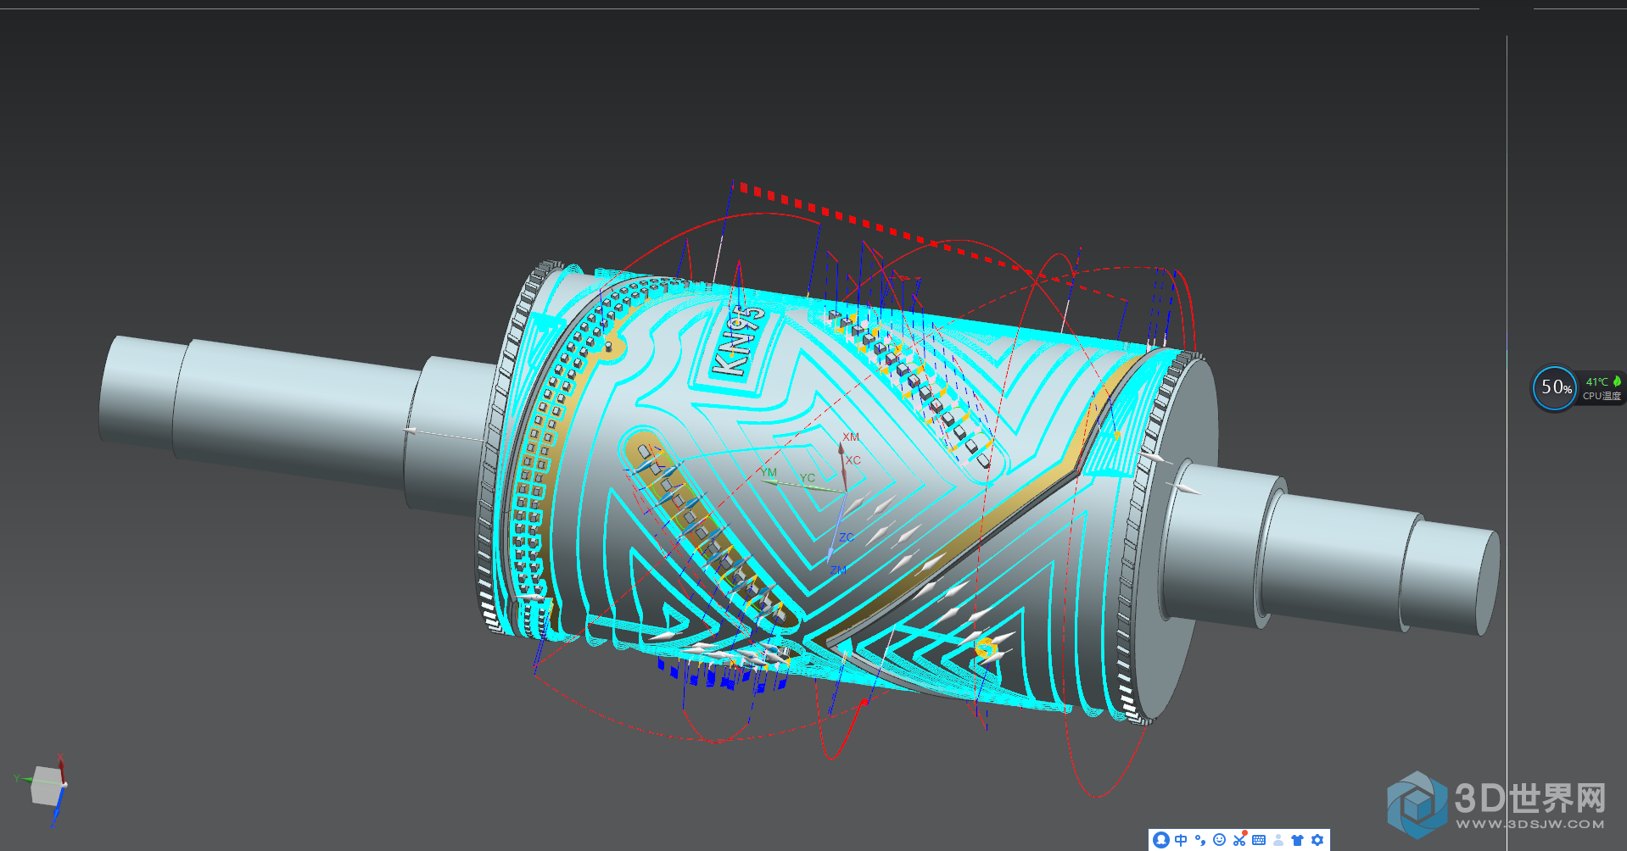Viewport: 1627px width, 851px height.
Task: Toggle the punctuation mode icon
Action: click(1200, 840)
